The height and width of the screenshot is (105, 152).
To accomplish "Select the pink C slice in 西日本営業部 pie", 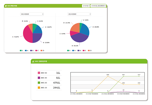I will coord(73,33).
